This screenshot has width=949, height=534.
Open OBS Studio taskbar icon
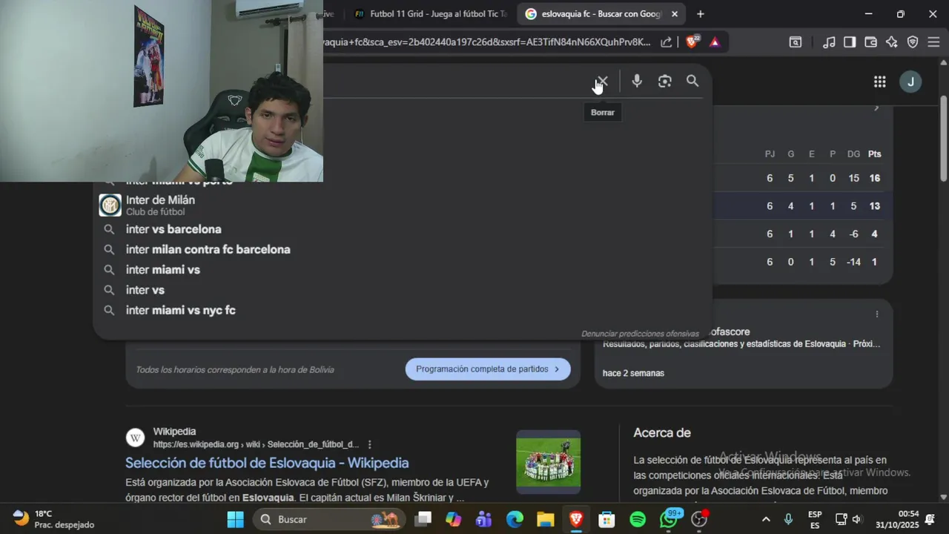(x=699, y=519)
